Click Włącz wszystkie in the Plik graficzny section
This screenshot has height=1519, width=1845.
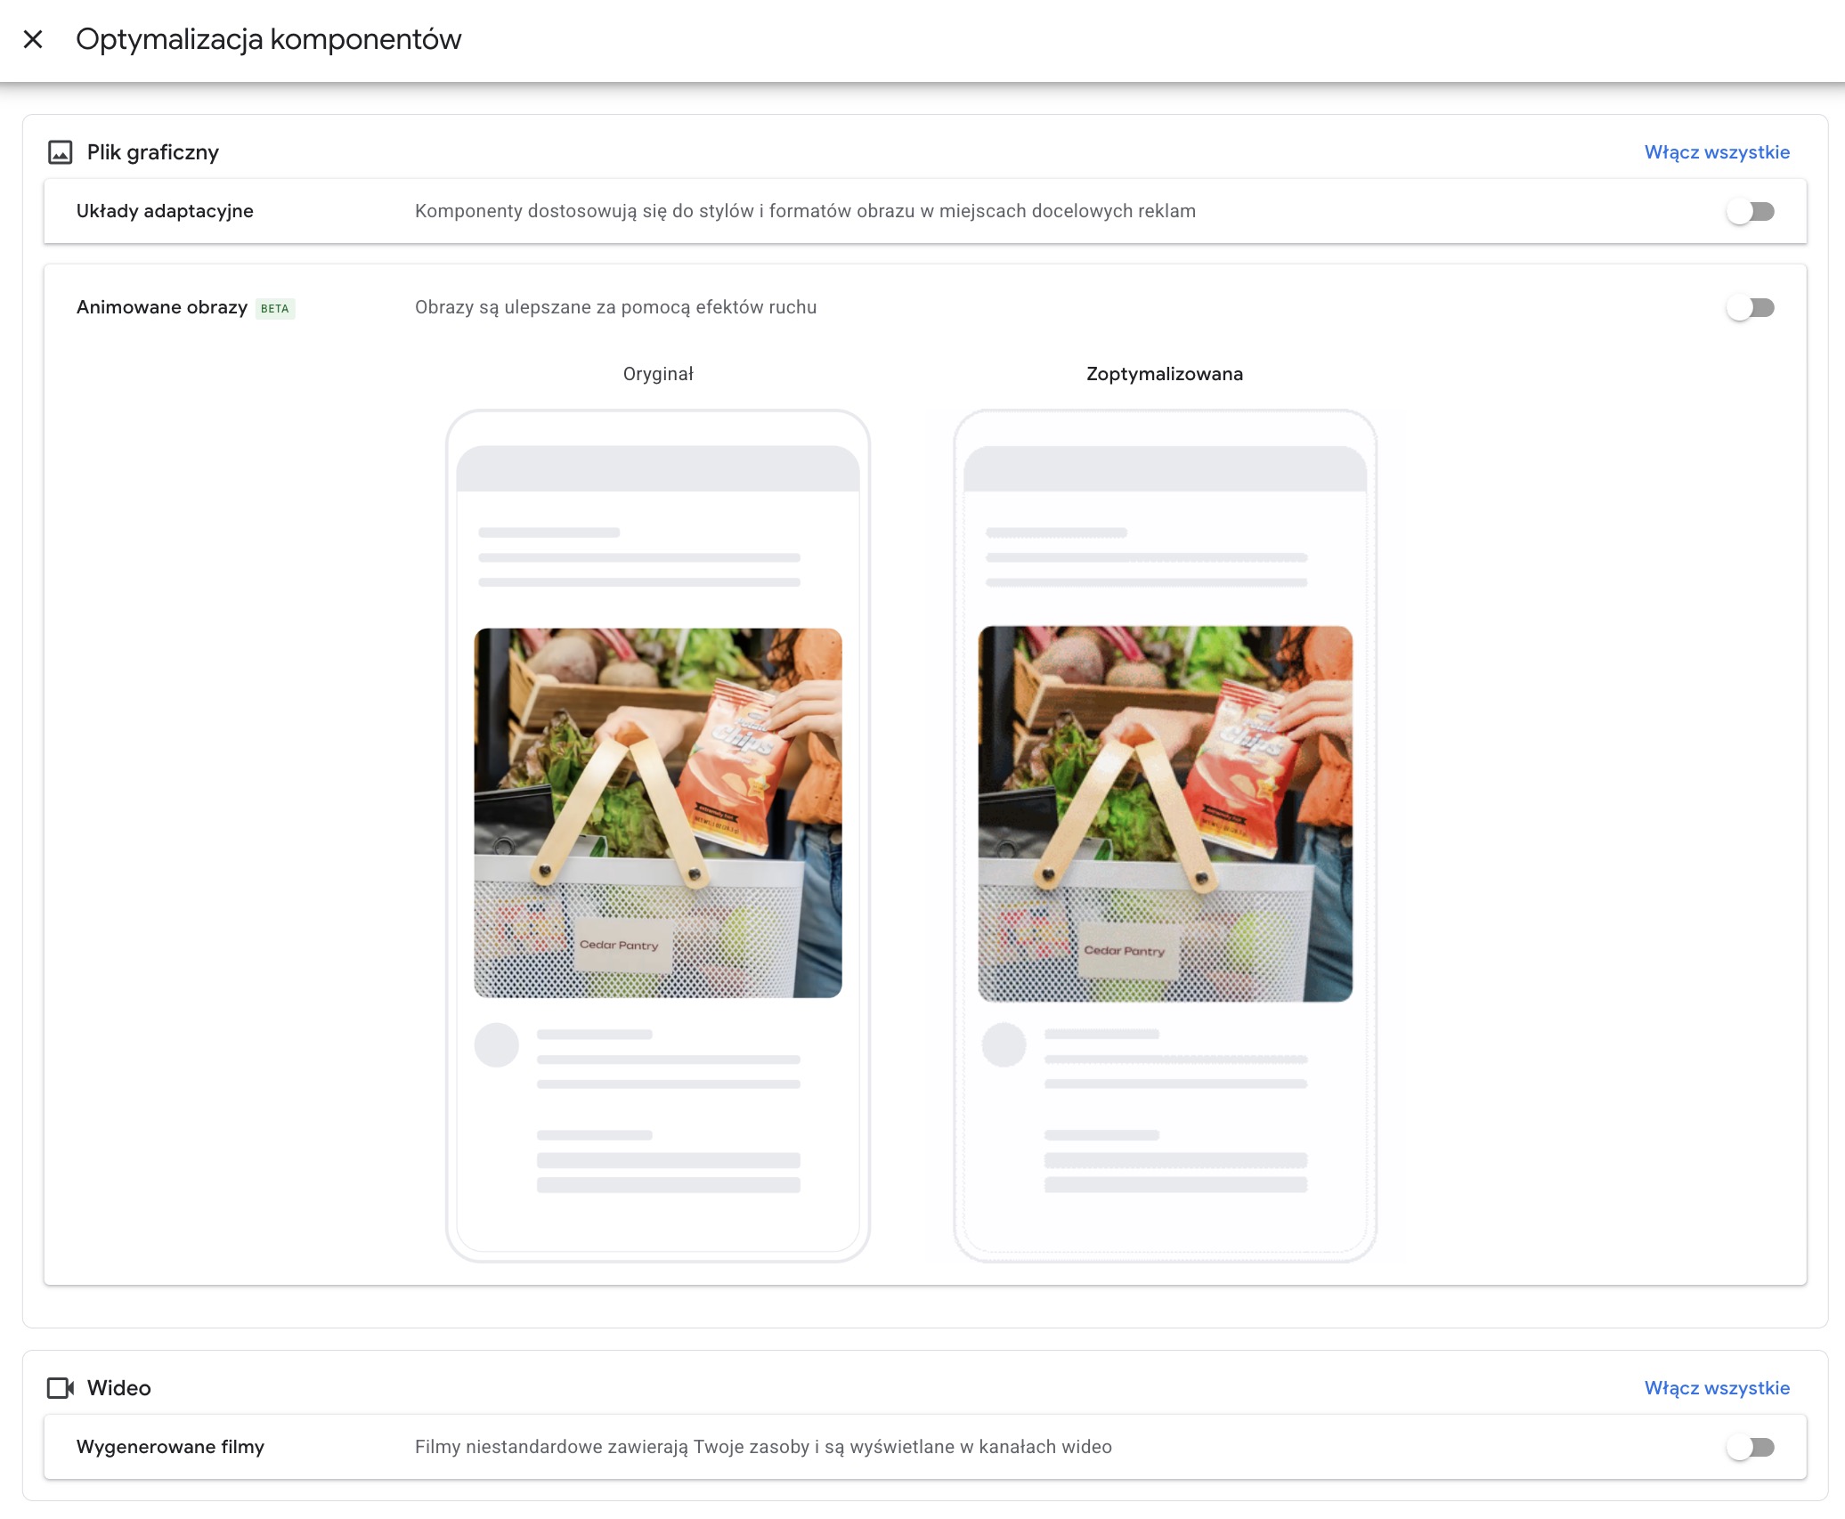(1717, 152)
